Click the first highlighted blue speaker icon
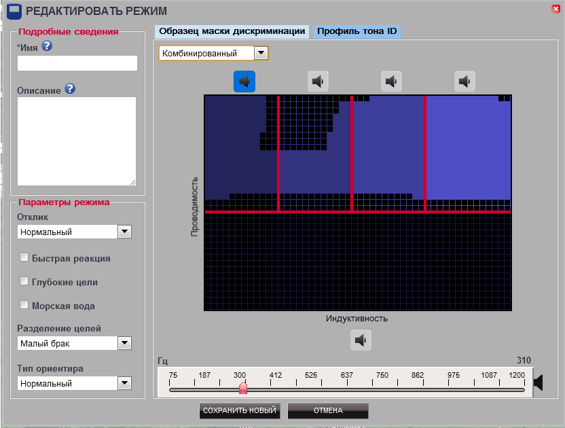The image size is (565, 428). pyautogui.click(x=244, y=82)
